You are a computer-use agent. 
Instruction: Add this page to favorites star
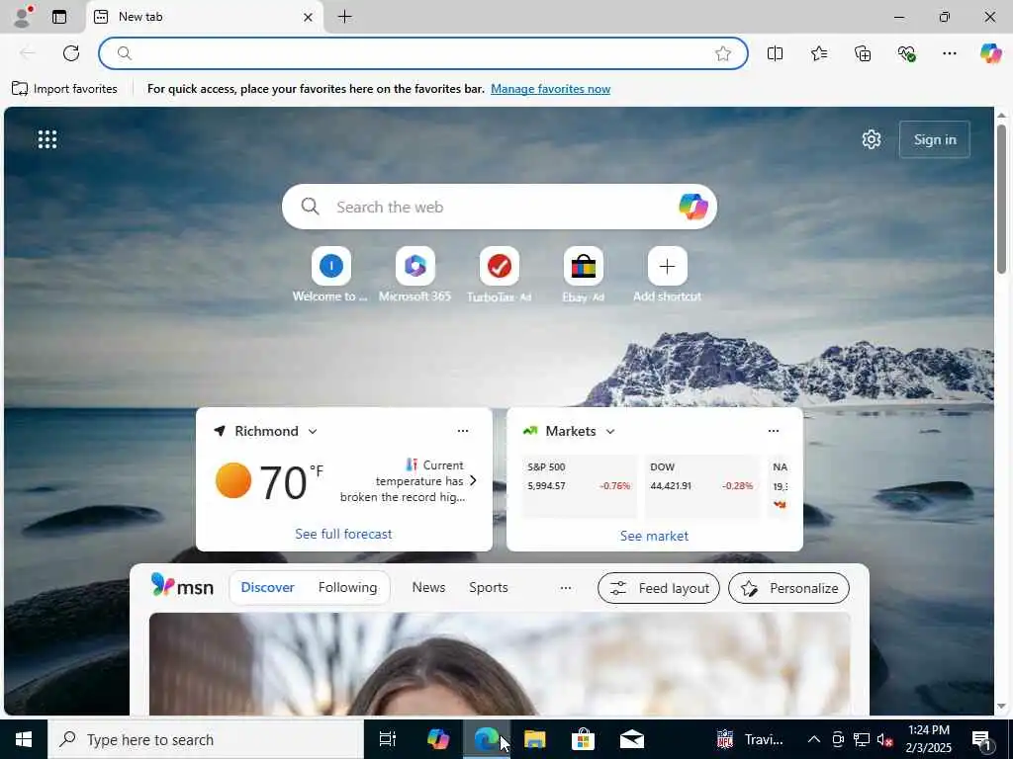click(723, 53)
